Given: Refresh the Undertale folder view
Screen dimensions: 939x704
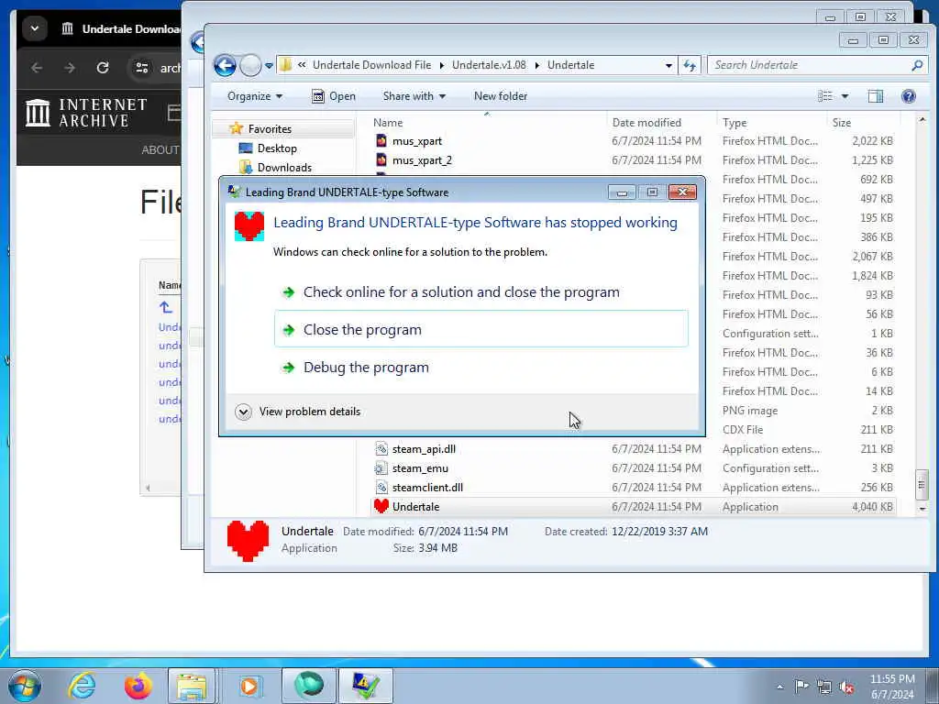Looking at the screenshot, I should coord(690,65).
